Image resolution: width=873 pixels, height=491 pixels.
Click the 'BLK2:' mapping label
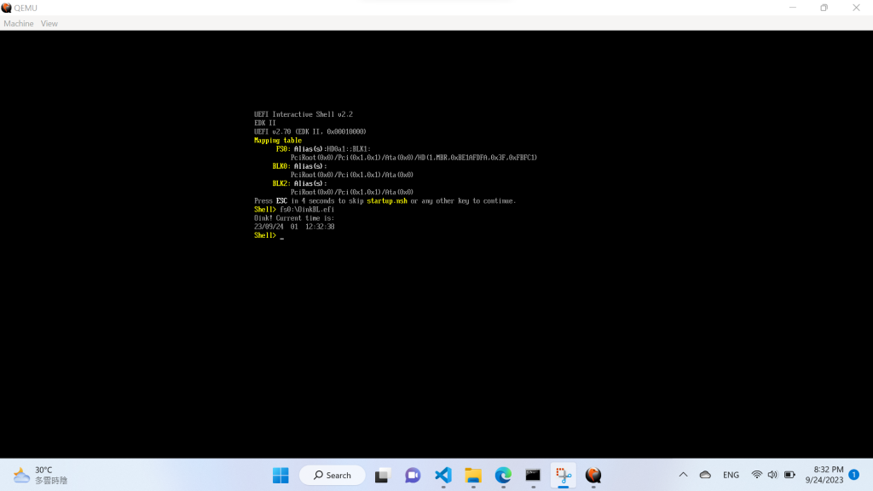pyautogui.click(x=281, y=183)
